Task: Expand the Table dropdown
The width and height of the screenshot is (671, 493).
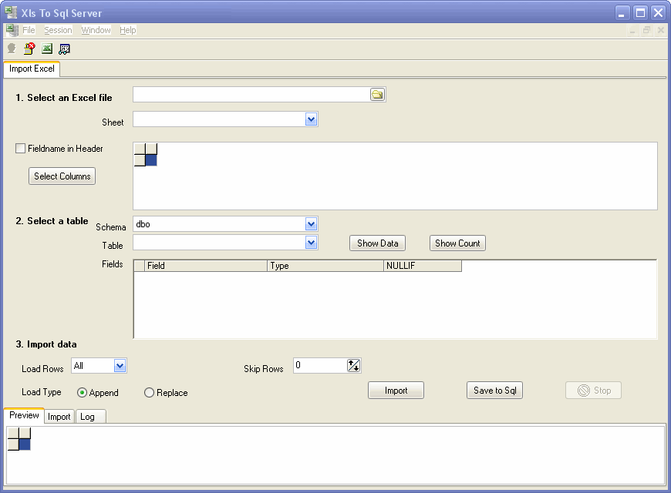Action: [311, 243]
